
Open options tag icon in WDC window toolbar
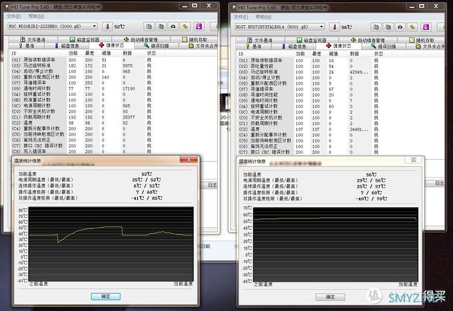[x=185, y=27]
